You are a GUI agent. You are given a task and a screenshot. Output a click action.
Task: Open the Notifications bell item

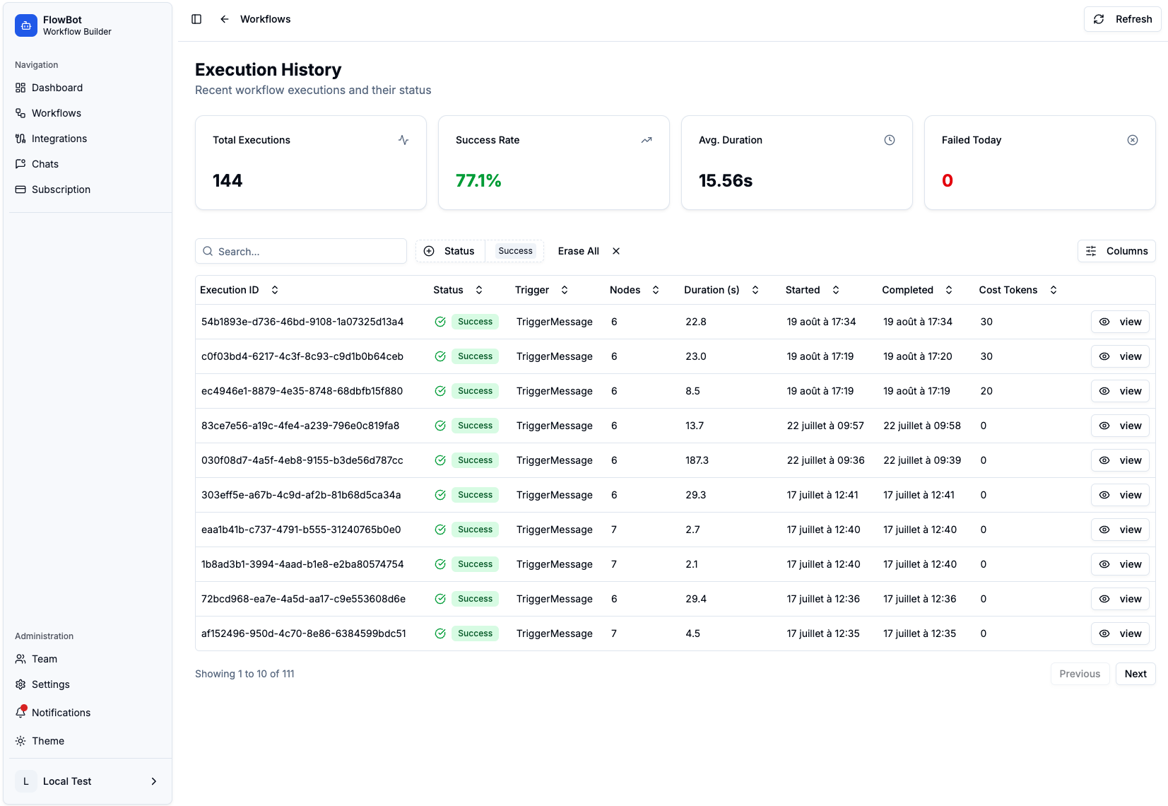[x=61, y=713]
